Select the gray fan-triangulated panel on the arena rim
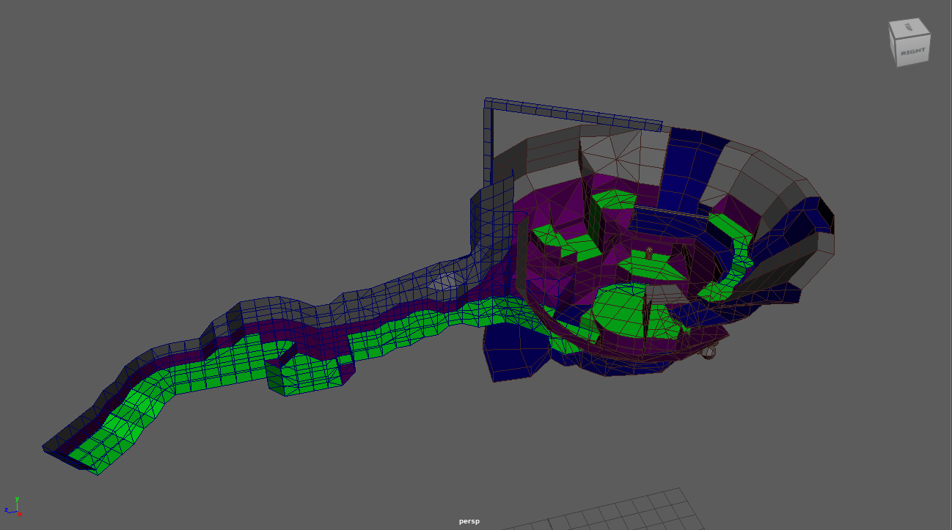Image resolution: width=952 pixels, height=530 pixels. click(x=612, y=152)
